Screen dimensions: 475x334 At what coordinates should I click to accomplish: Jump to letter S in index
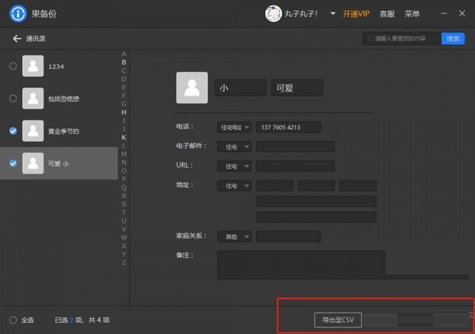(x=123, y=204)
